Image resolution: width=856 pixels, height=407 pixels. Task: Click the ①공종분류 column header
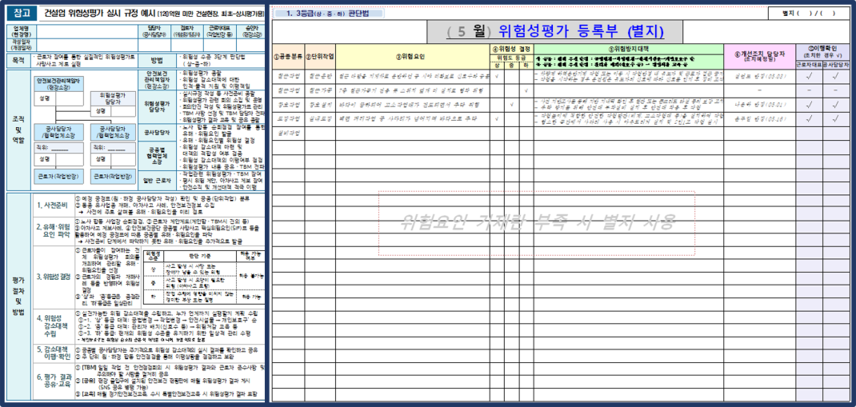pyautogui.click(x=288, y=57)
